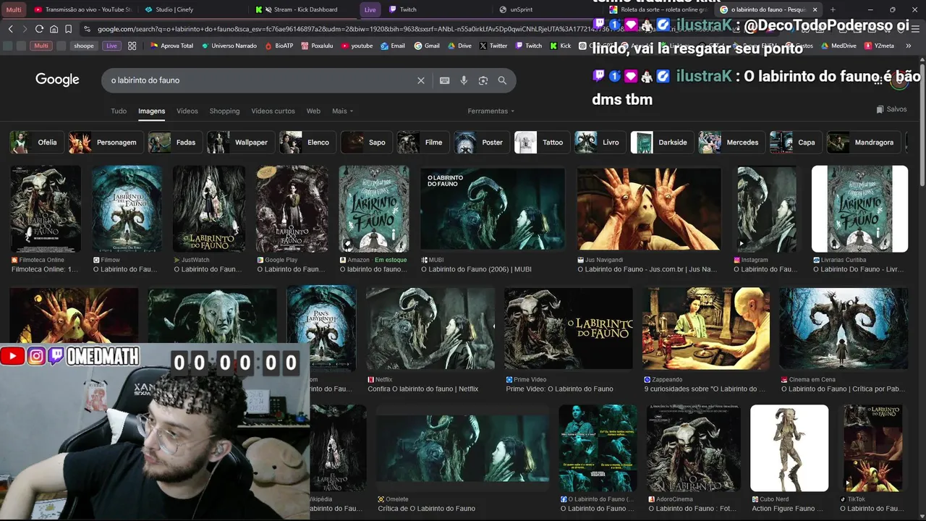This screenshot has height=521, width=926.
Task: Open the Zappeando 9 curiosidades link
Action: [705, 389]
